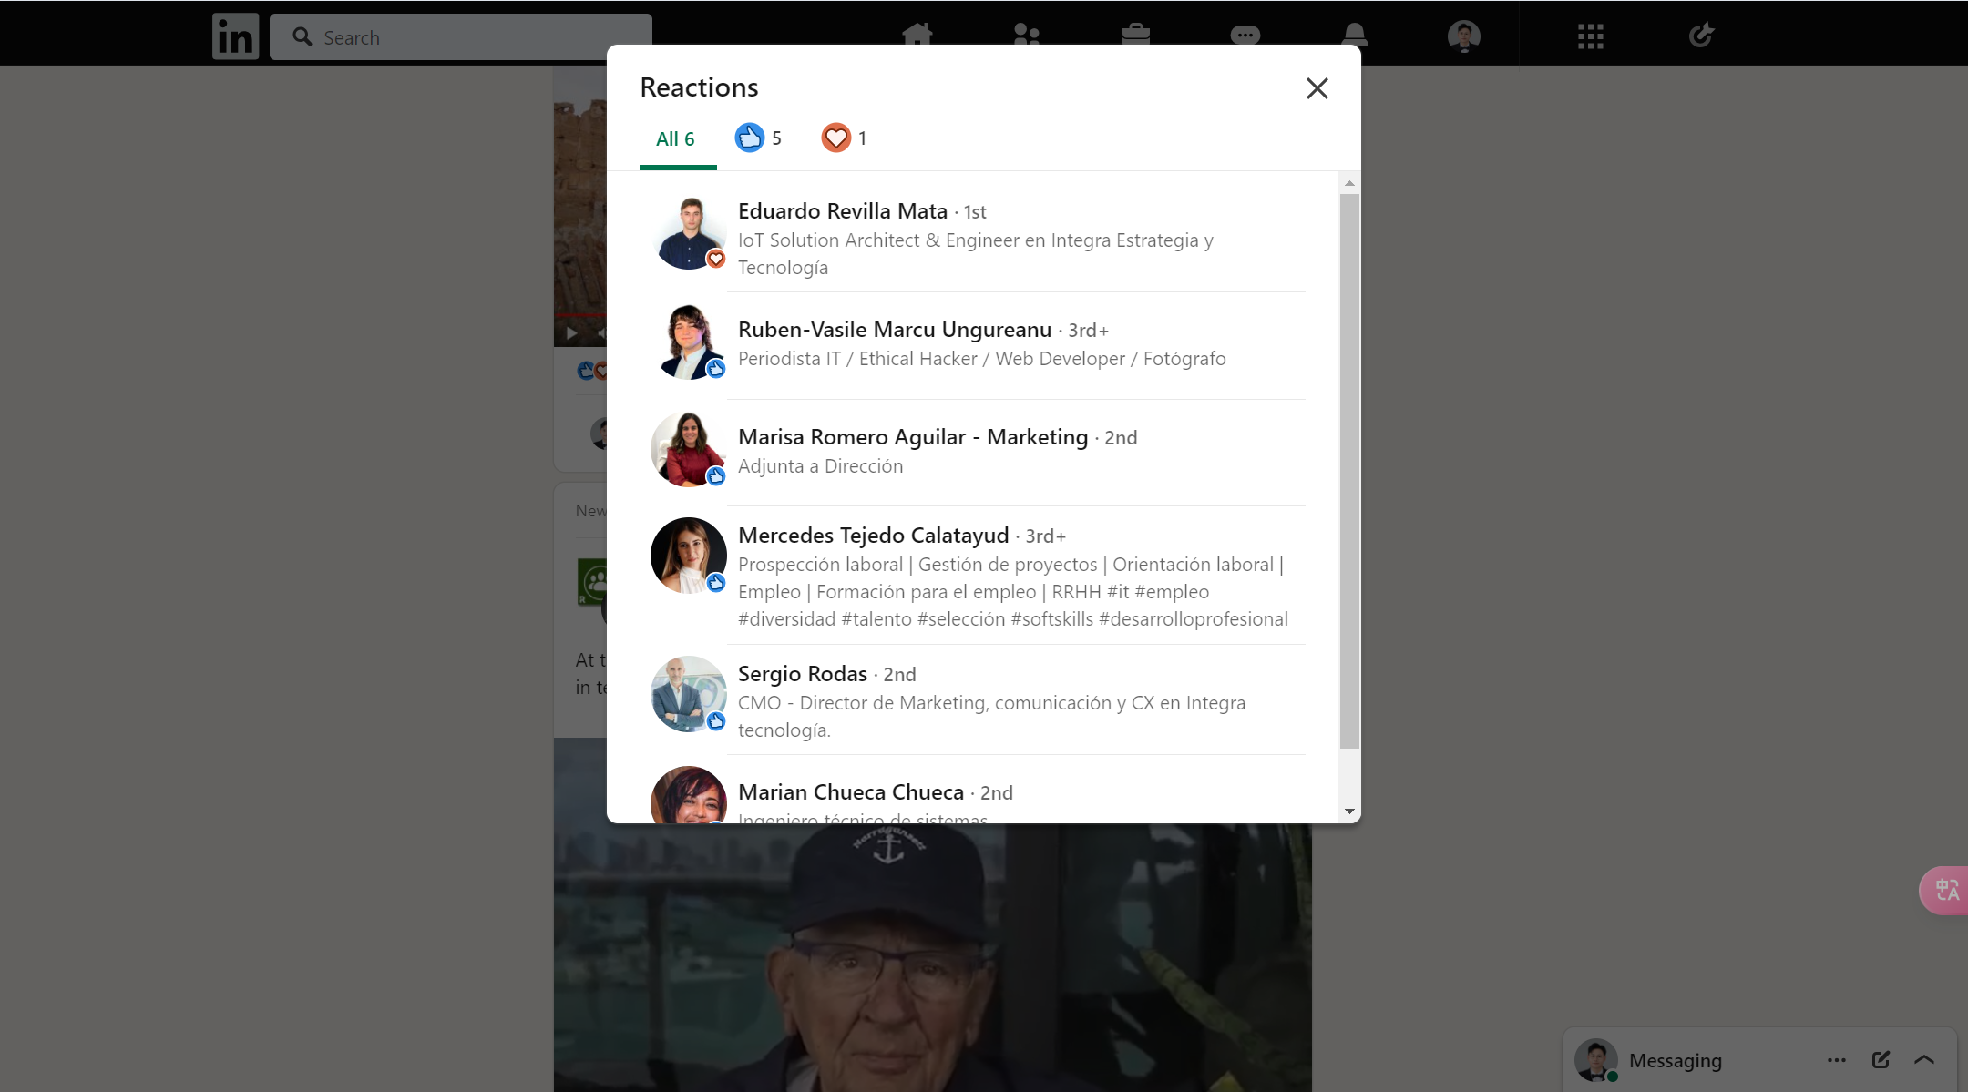Expand the Messaging panel chevron
This screenshot has width=1968, height=1092.
[x=1924, y=1059]
